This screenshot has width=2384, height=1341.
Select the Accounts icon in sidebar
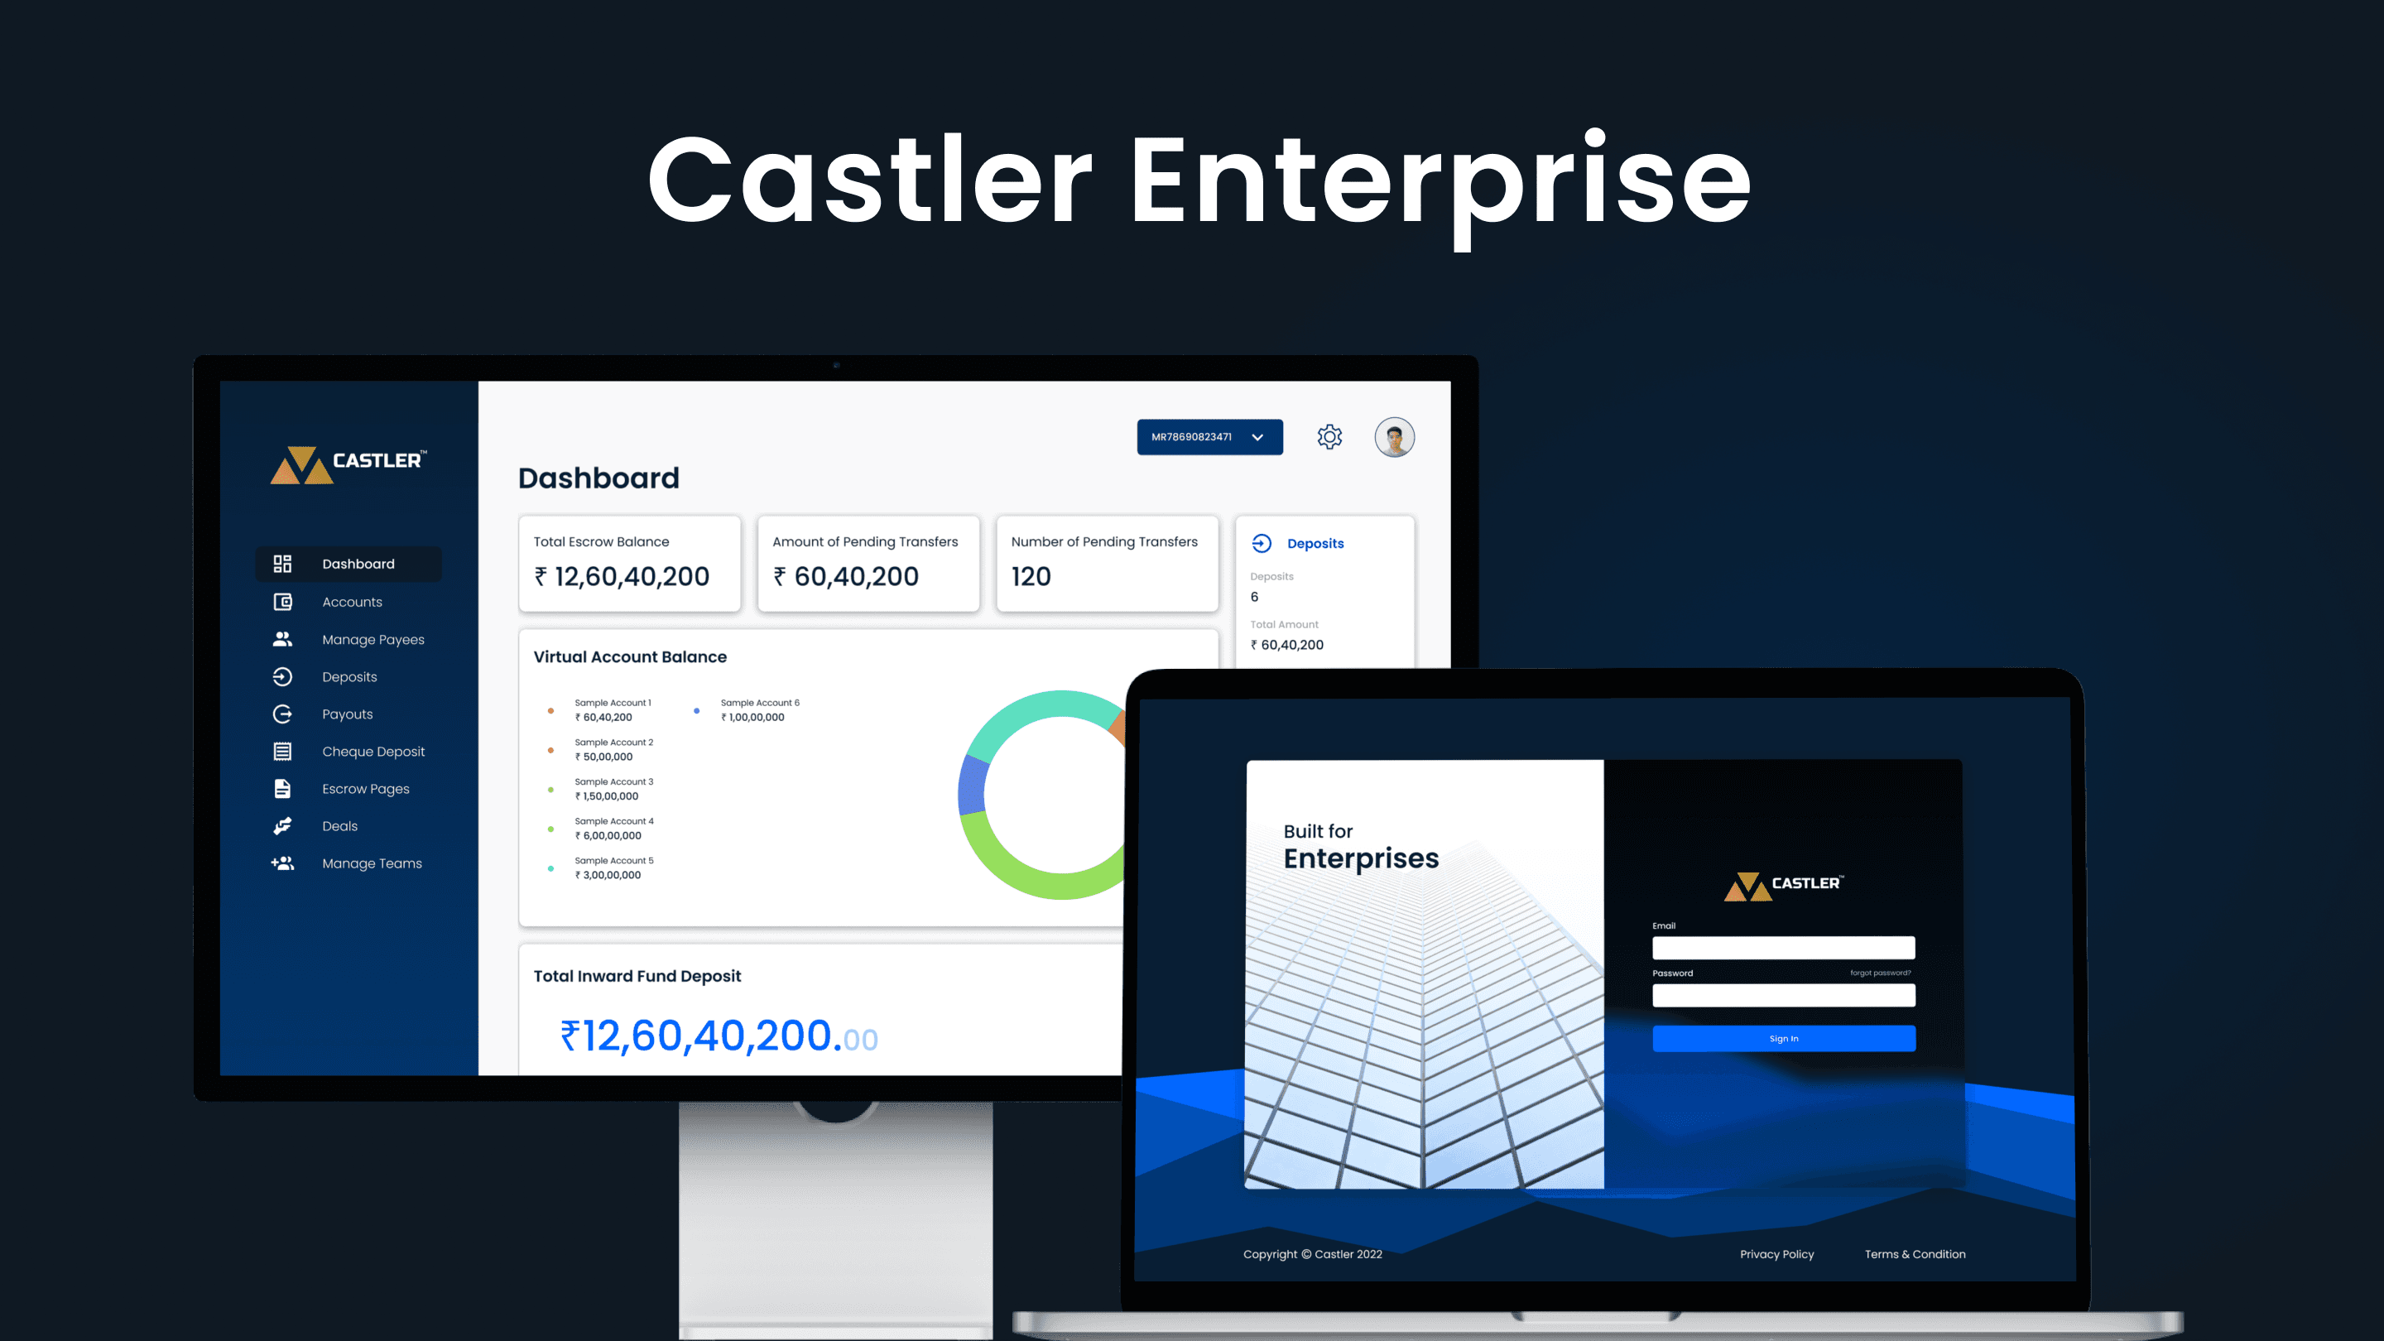281,601
